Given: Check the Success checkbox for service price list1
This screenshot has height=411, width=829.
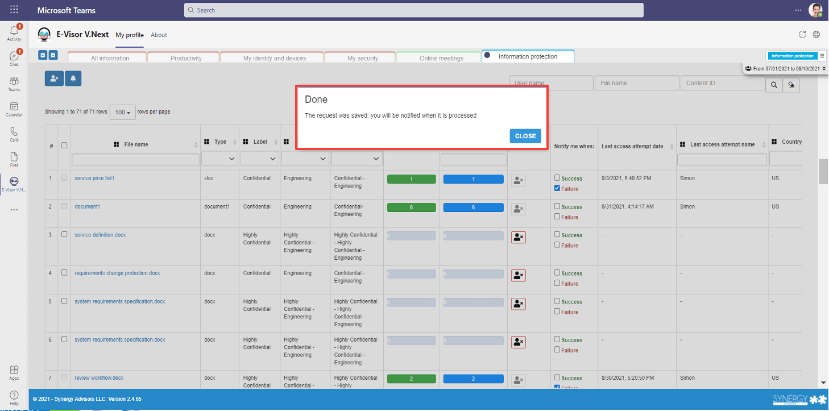Looking at the screenshot, I should (557, 178).
